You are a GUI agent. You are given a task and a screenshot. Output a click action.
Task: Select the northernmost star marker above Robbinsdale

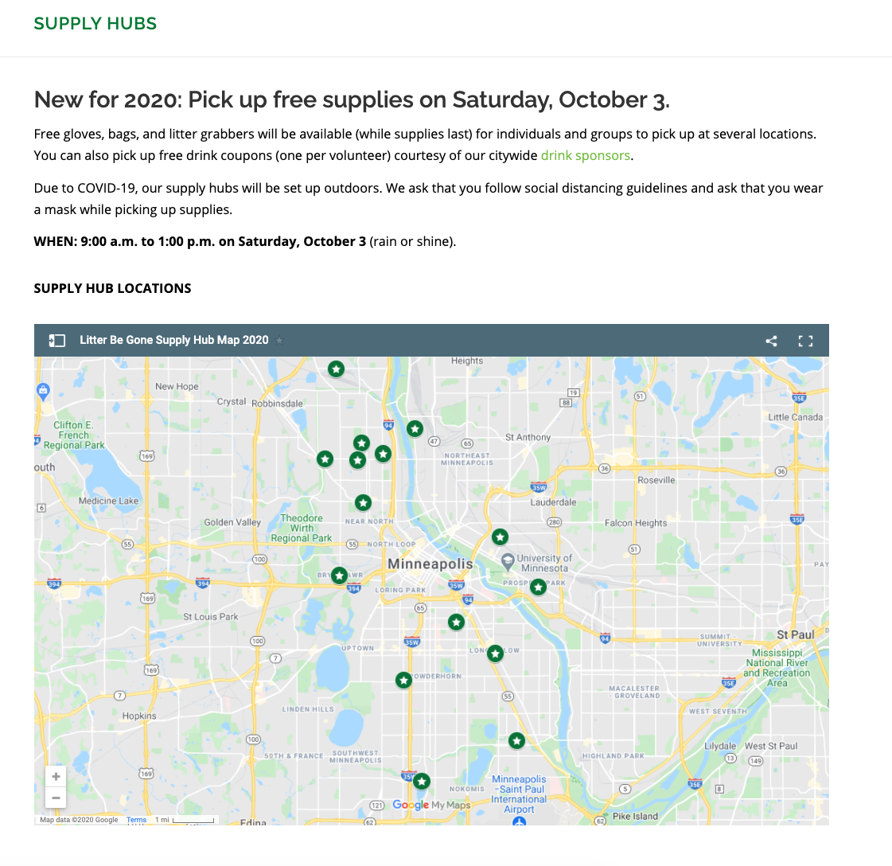click(x=337, y=369)
